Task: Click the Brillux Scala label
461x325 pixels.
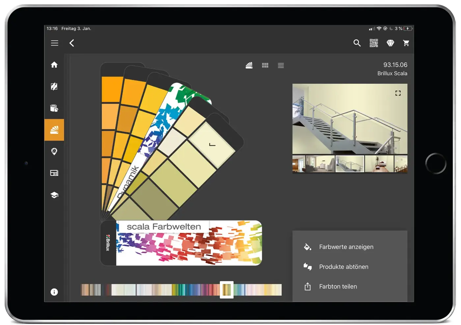Action: 392,74
